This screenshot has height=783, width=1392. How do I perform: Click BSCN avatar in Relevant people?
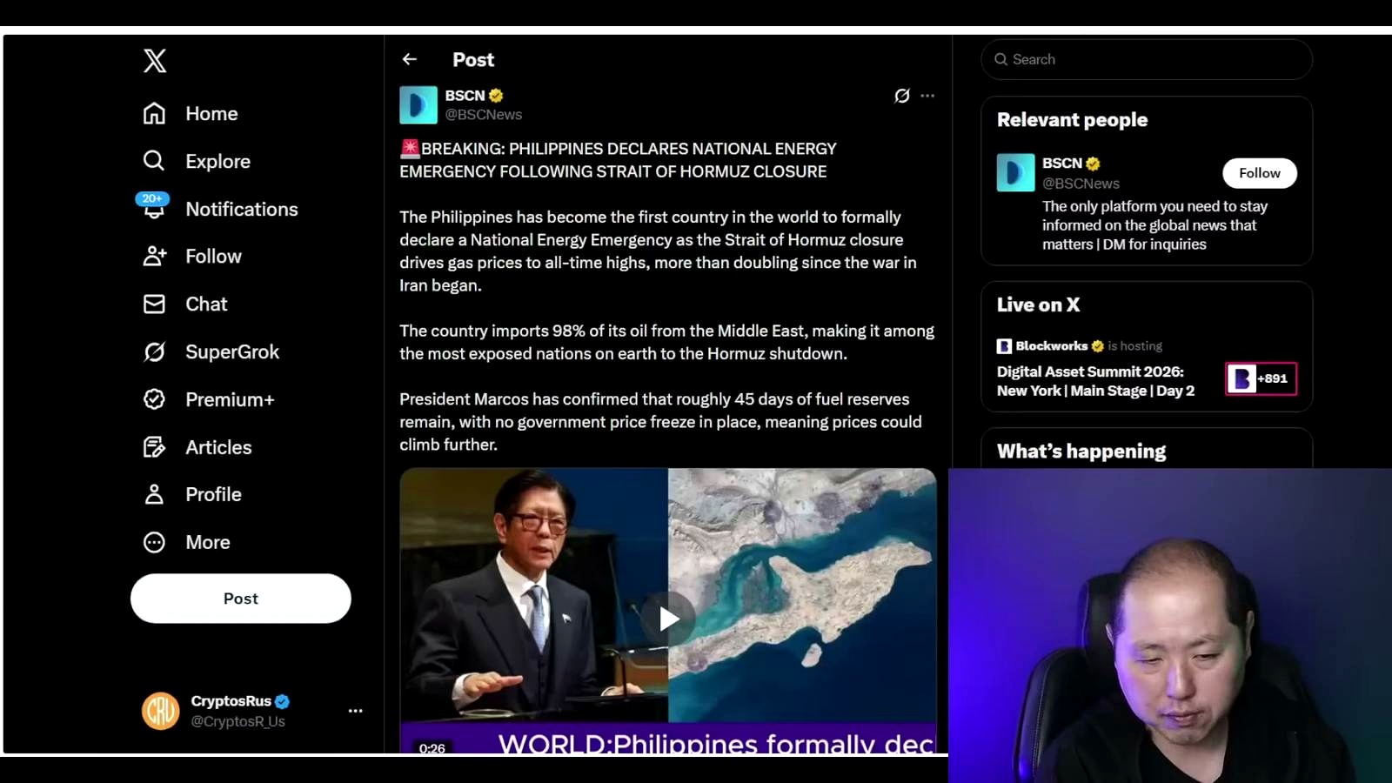click(1016, 173)
